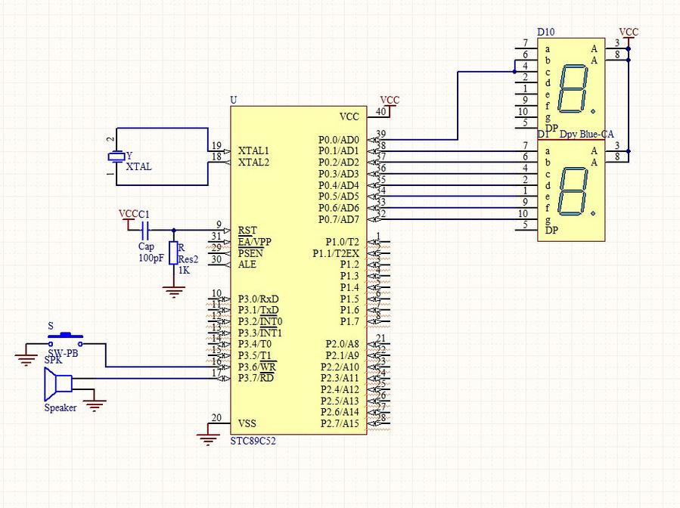Select the STC89C52 part label text
Screen dimensions: 680x508
point(253,441)
